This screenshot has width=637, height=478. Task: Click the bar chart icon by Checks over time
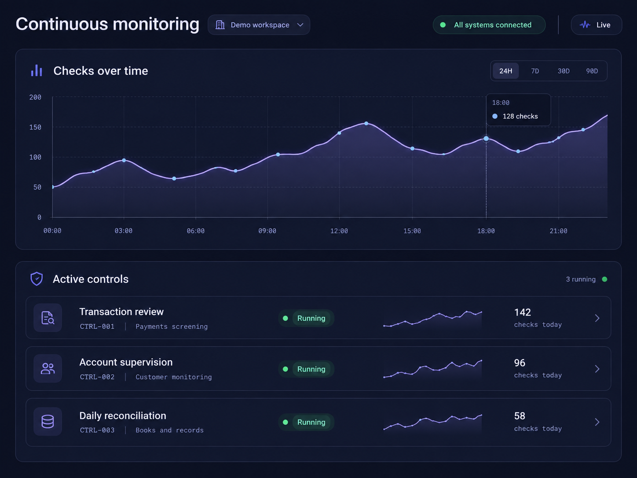(x=37, y=70)
